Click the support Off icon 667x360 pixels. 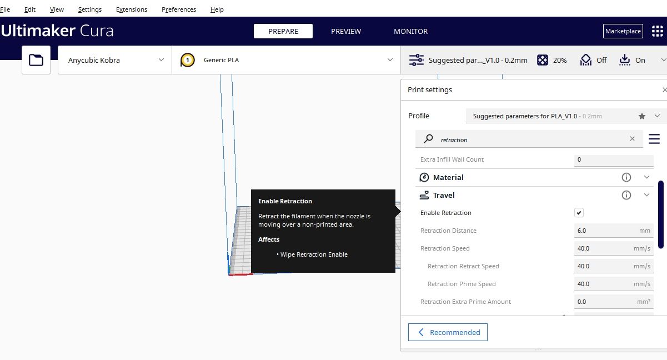(586, 60)
